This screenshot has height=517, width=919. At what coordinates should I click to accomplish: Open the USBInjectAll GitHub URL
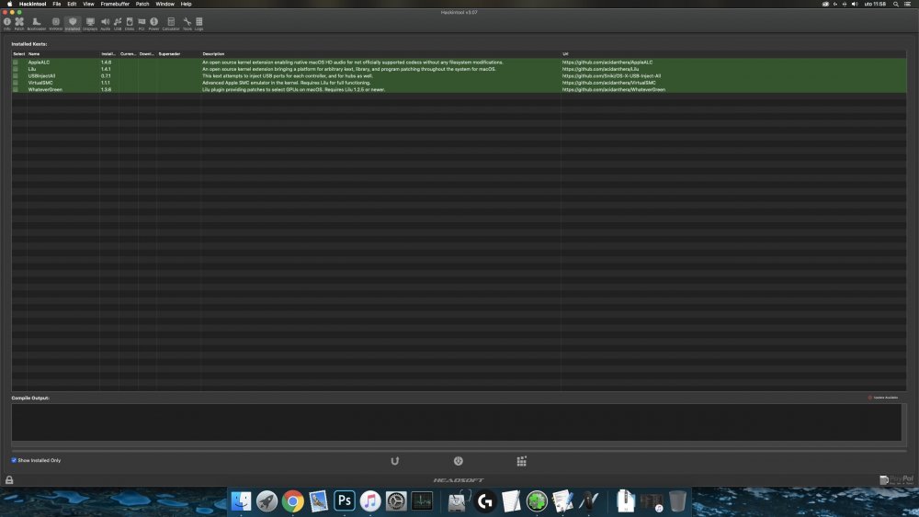pos(611,76)
